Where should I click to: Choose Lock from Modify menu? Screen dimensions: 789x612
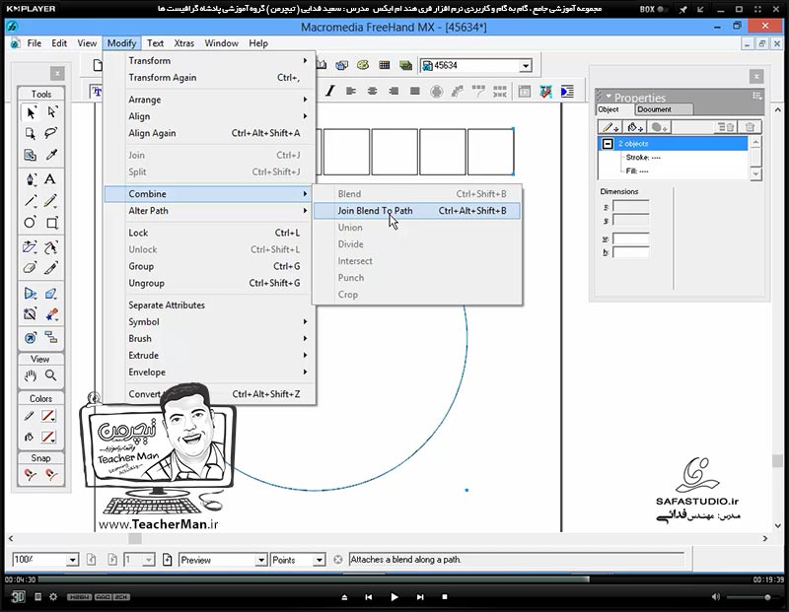coord(210,233)
